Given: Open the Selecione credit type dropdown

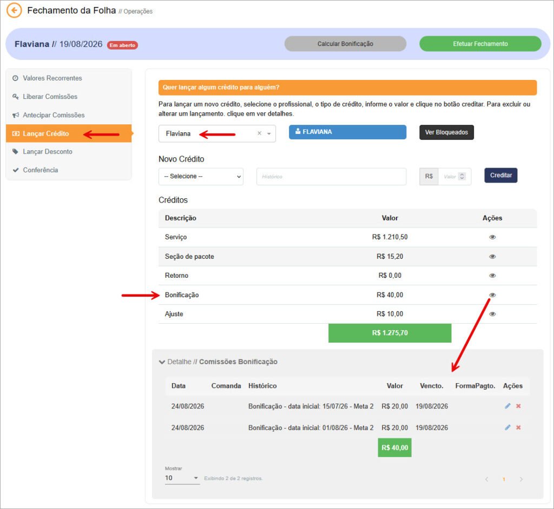Looking at the screenshot, I should [201, 176].
